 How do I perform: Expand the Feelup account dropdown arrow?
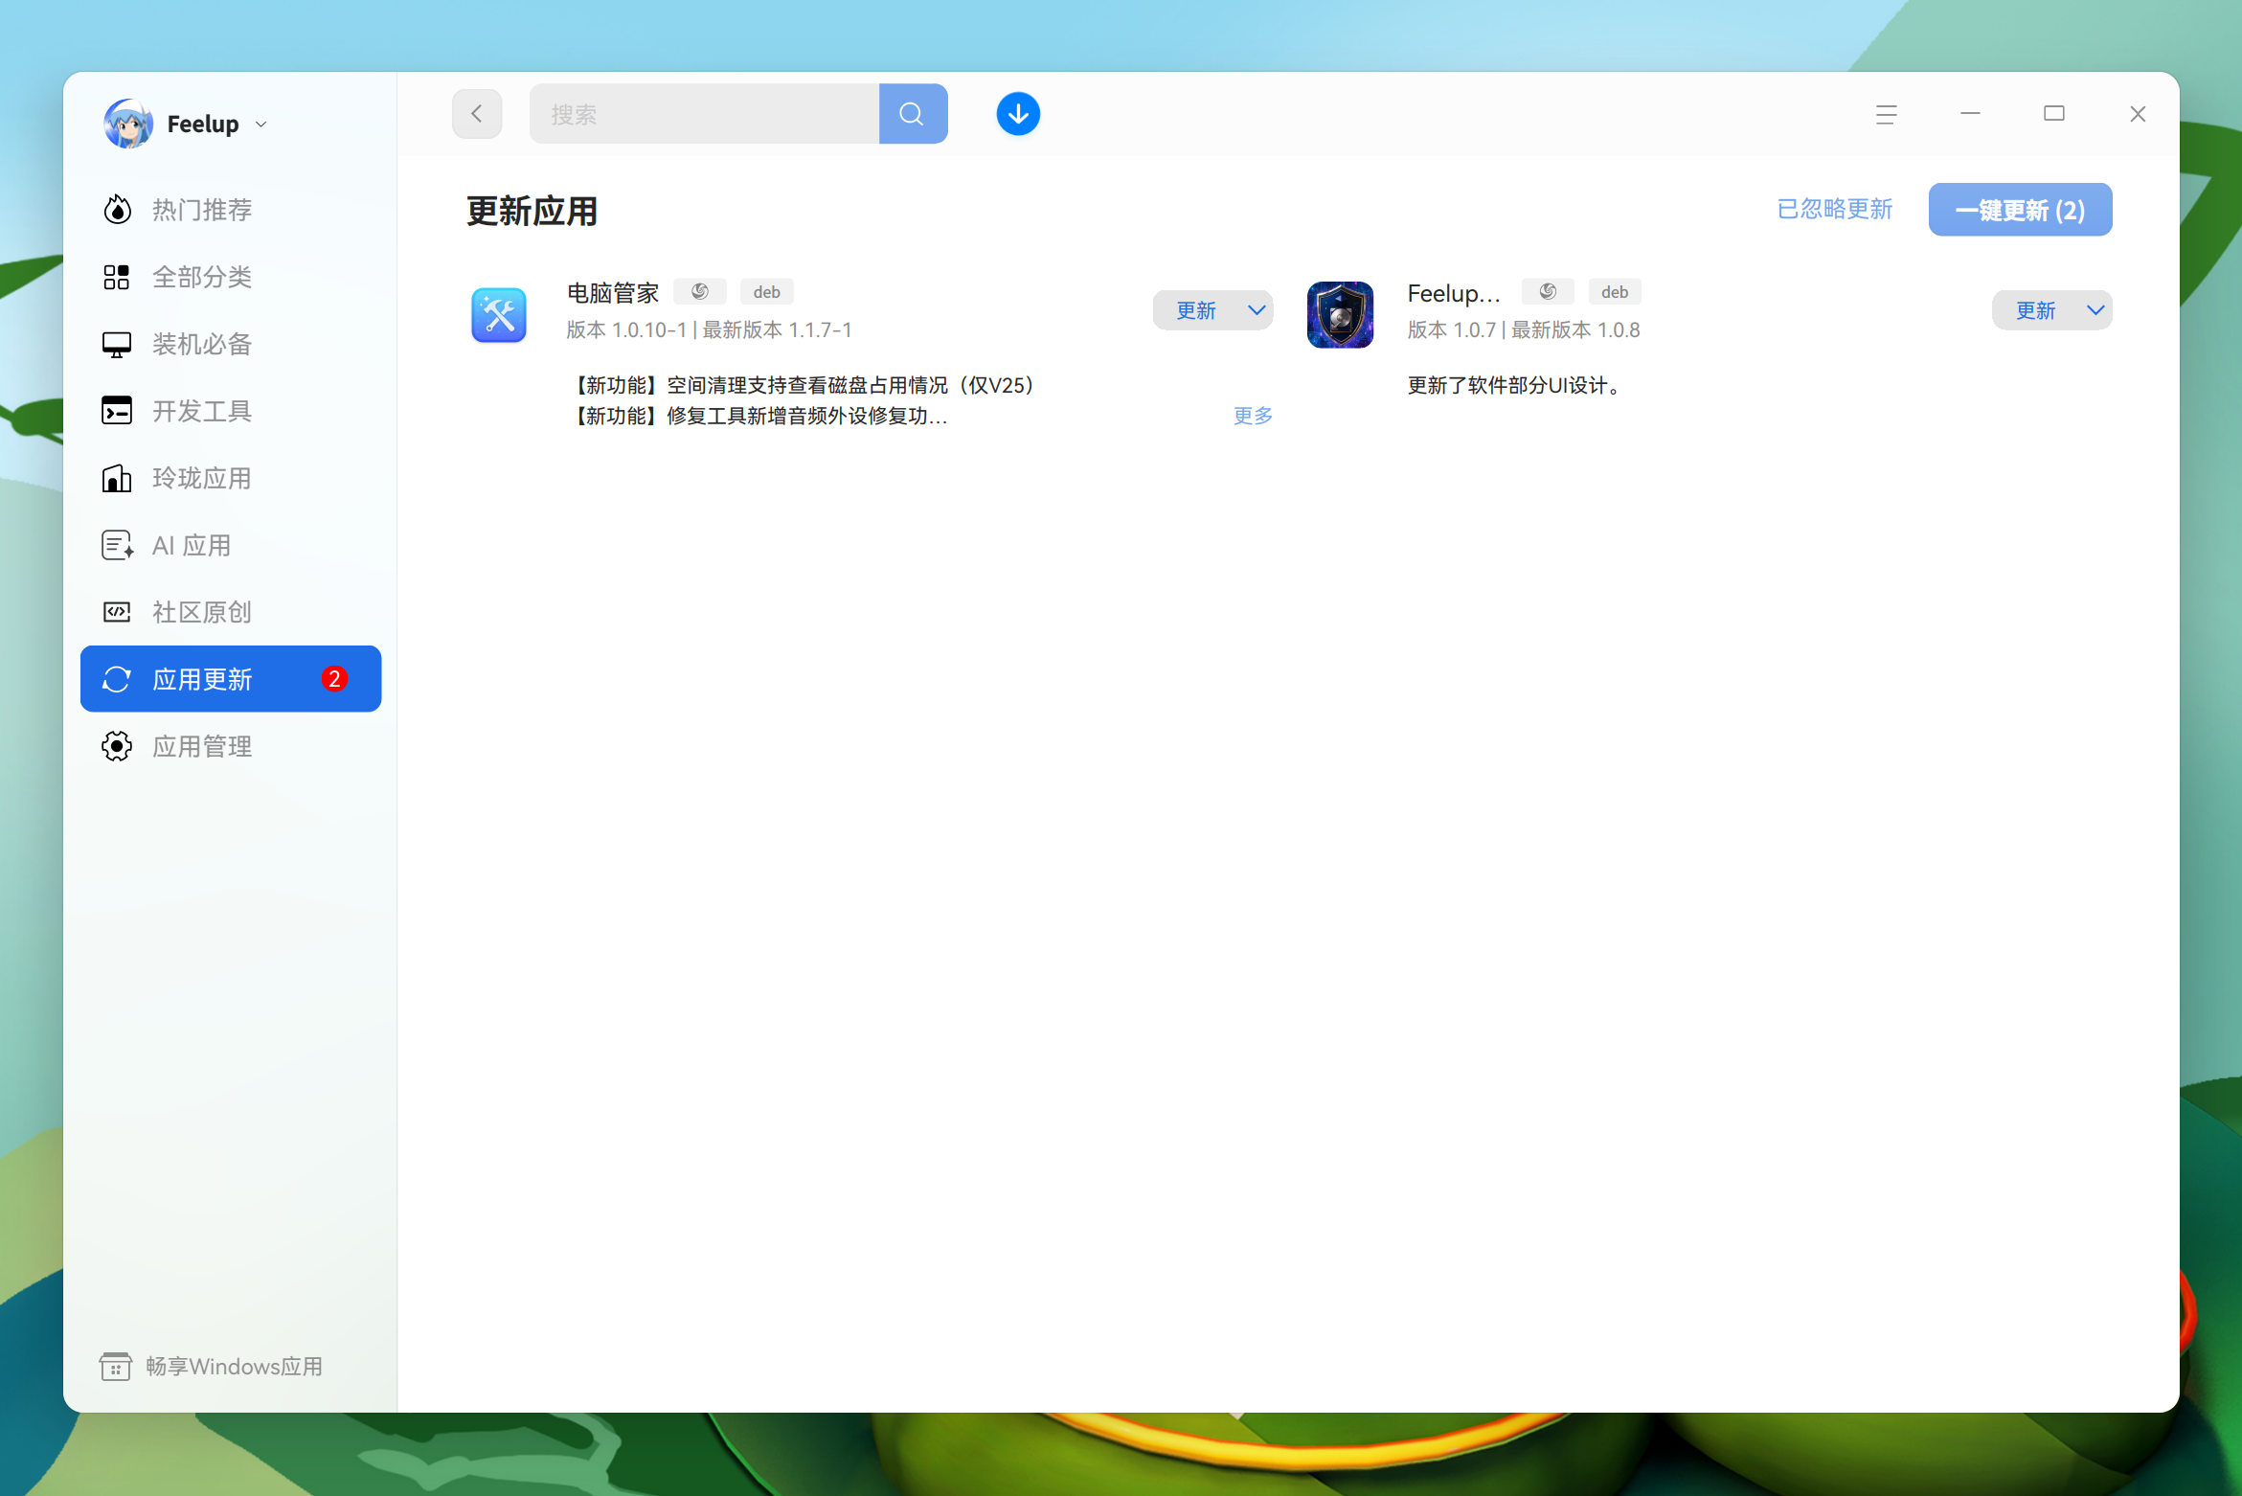pyautogui.click(x=260, y=125)
